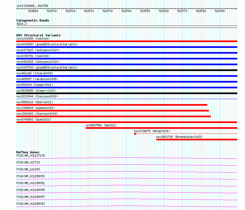Viewport: 245px width, 210px height.
Task: Click the RefSeq Genes track heading
Action: coord(28,152)
